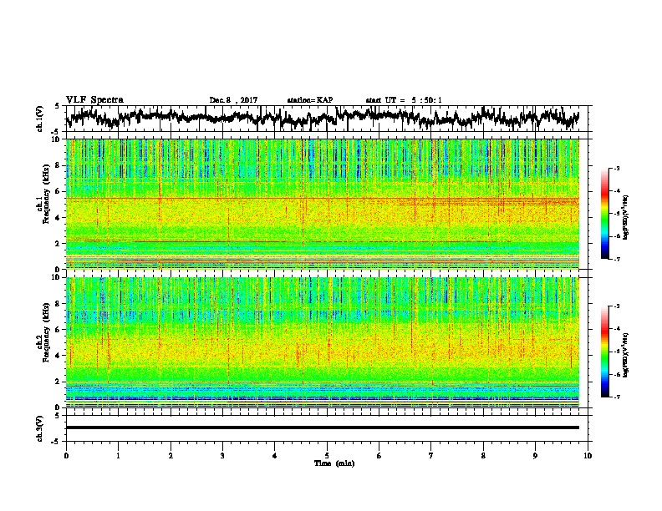Select the "start UT = 5:50:1" text

[x=404, y=100]
